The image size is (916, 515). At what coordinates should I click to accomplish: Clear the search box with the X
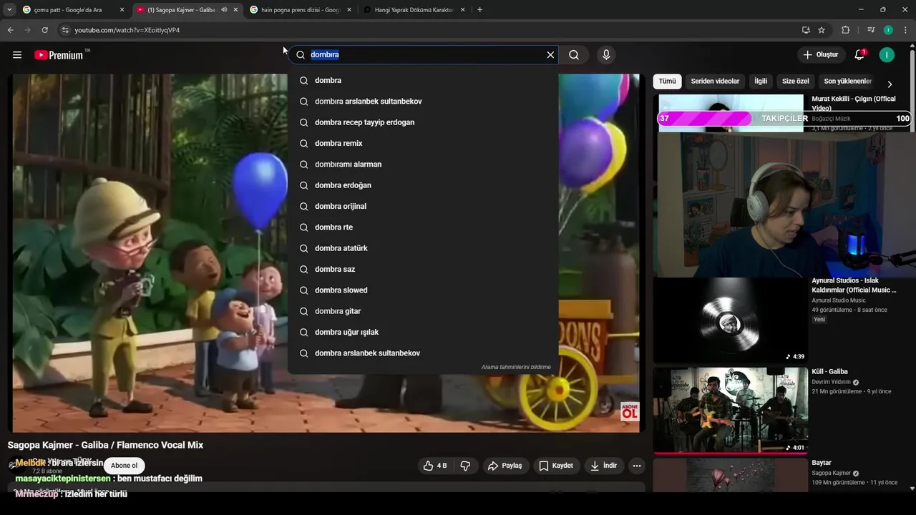click(550, 55)
